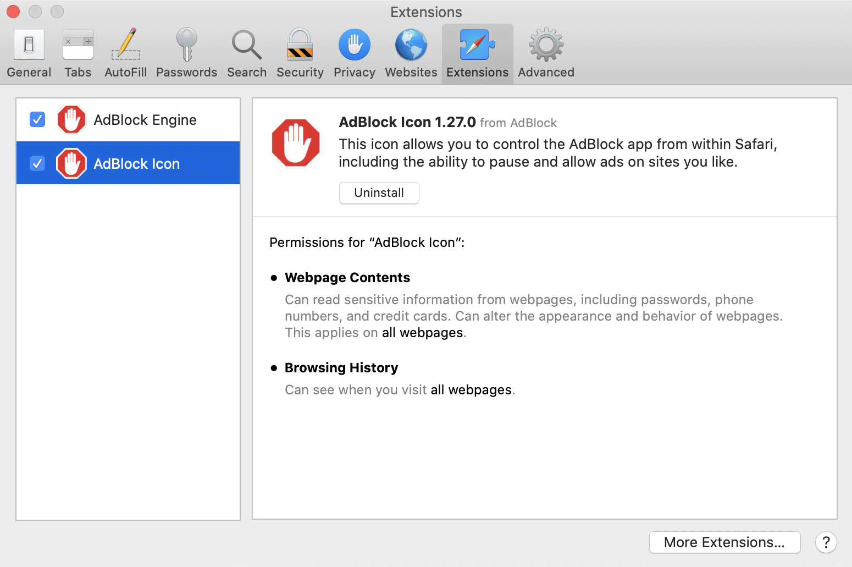Open More Extensions

tap(724, 542)
